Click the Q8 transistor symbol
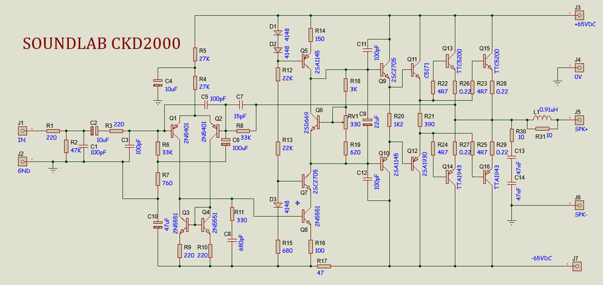The width and height of the screenshot is (603, 285). (306, 216)
